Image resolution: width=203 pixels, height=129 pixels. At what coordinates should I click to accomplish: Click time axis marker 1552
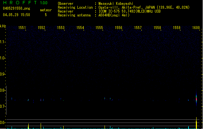(41, 27)
